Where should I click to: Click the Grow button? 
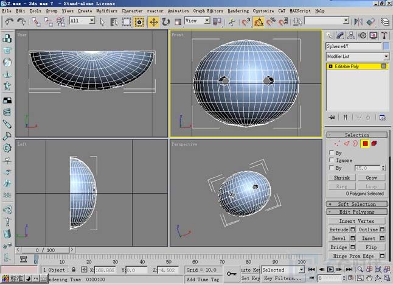371,177
